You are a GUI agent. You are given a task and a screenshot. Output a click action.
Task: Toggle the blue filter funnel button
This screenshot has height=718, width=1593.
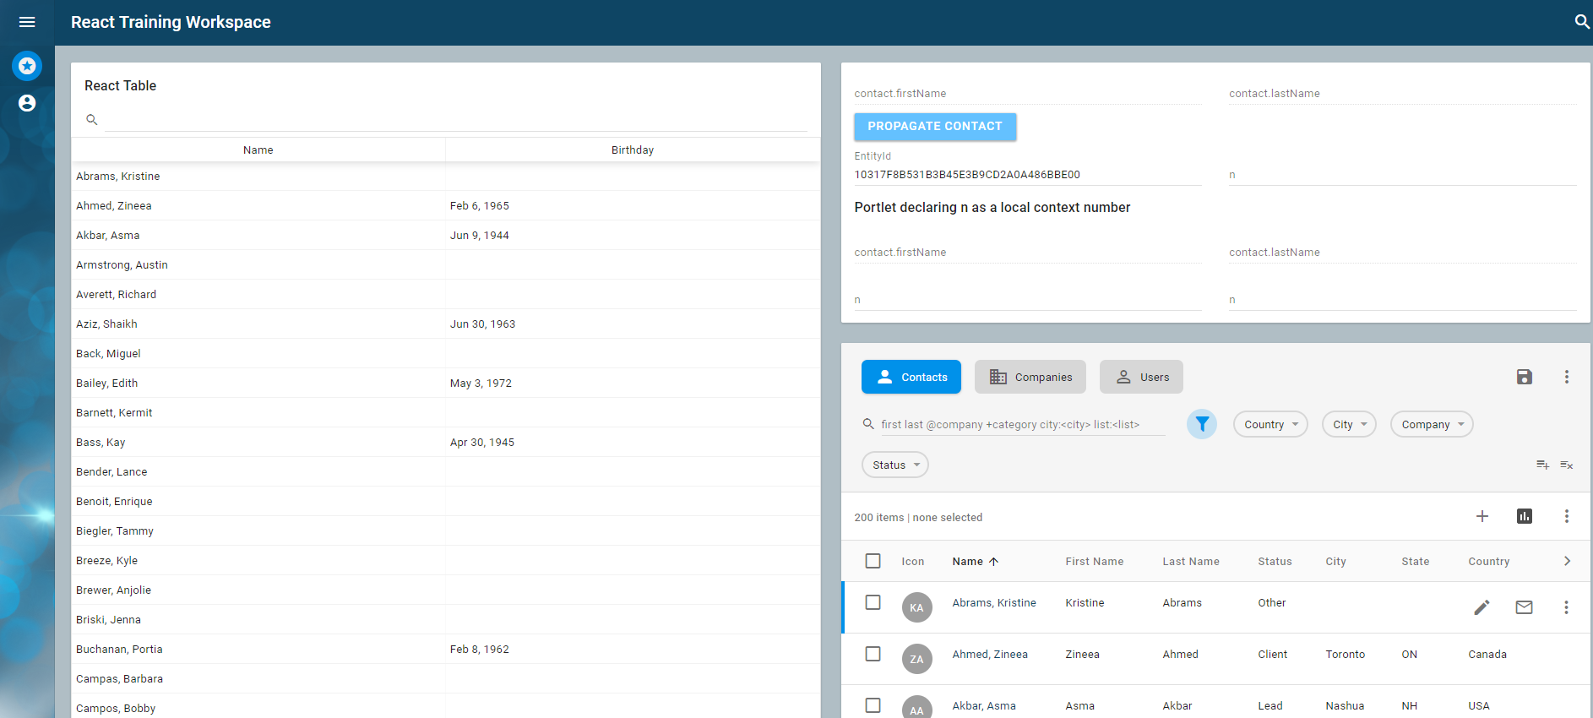tap(1201, 424)
